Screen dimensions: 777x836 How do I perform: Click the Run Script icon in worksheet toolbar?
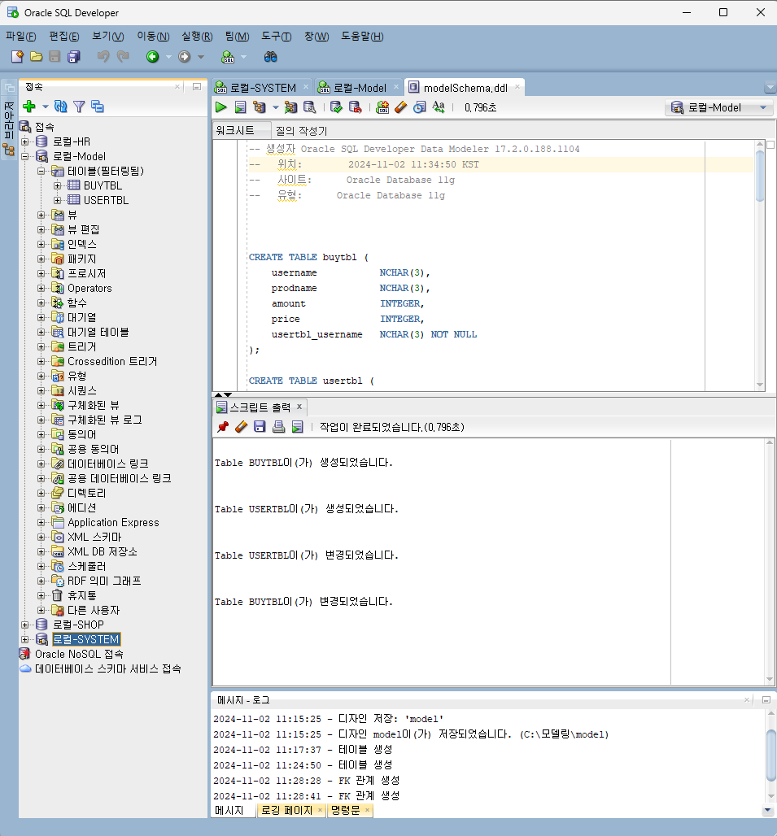[241, 107]
